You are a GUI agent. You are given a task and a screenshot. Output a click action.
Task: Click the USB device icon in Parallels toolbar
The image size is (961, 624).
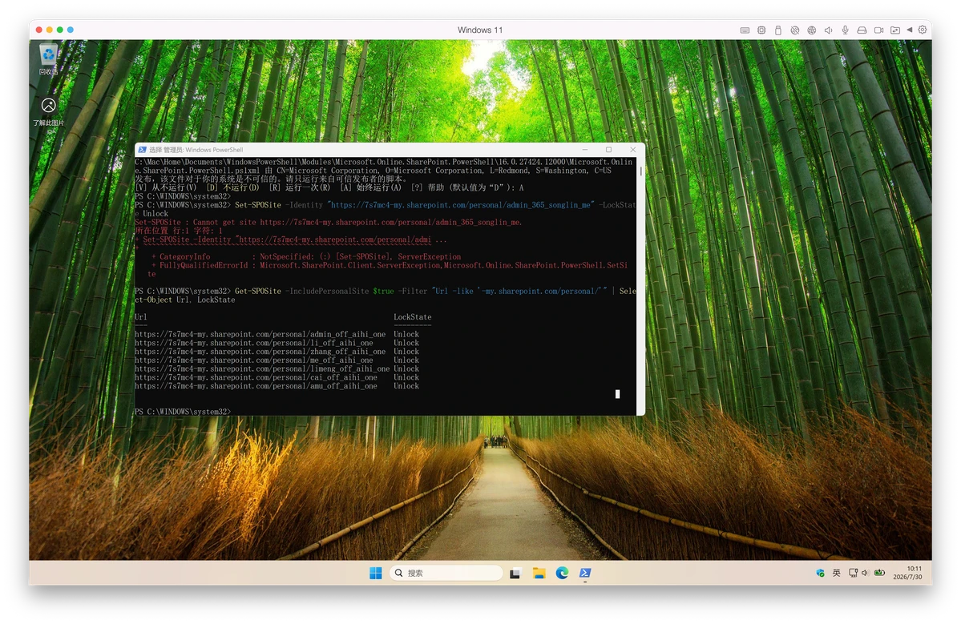[777, 30]
